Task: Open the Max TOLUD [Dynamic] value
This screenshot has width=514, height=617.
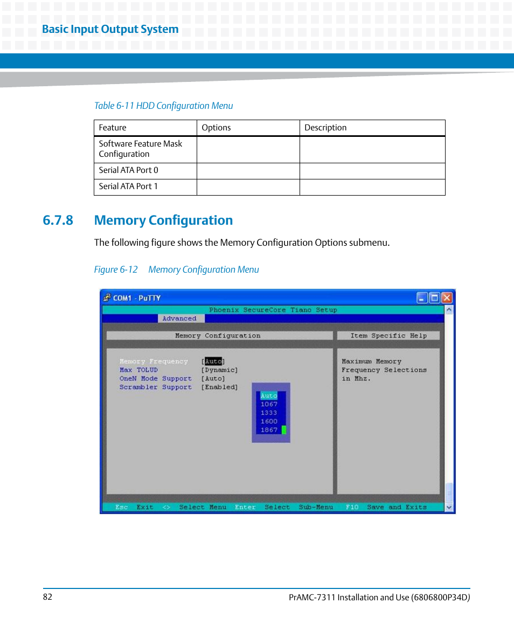Action: 220,370
